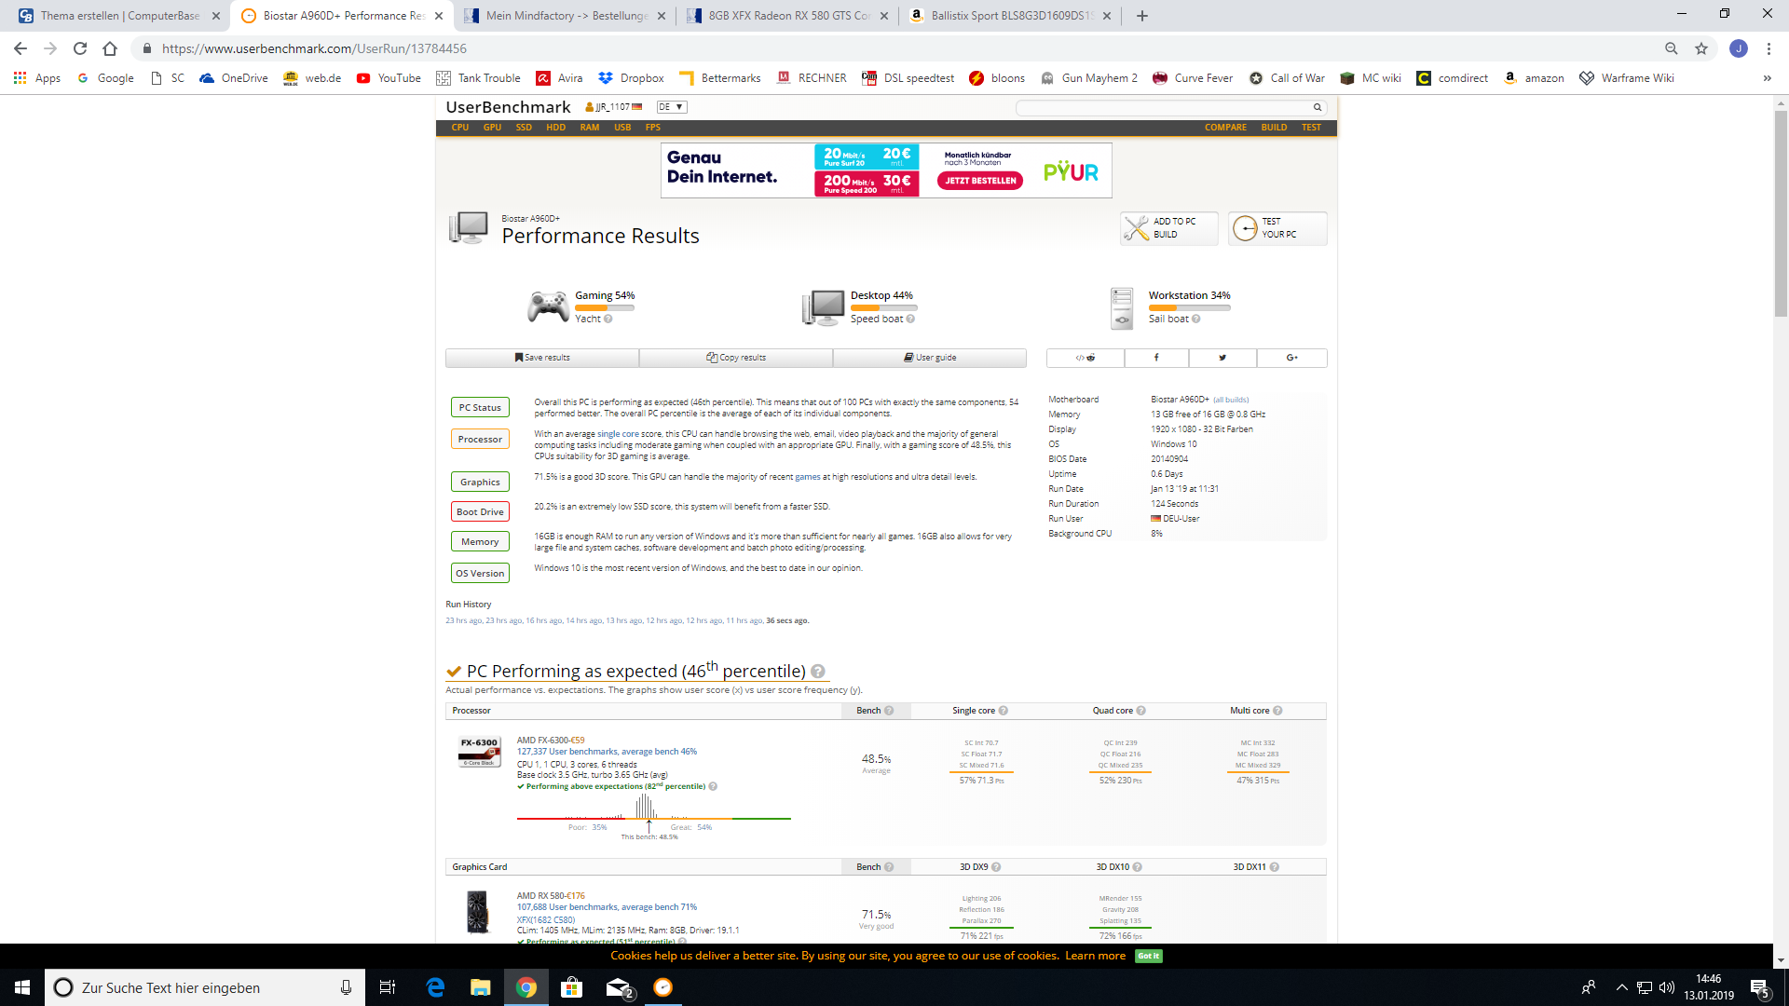Expand the bookmarks bar overflow chevron
The image size is (1789, 1006).
(1767, 78)
